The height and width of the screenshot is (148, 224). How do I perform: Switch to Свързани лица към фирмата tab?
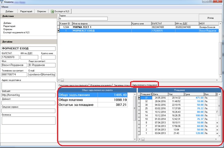(73, 85)
